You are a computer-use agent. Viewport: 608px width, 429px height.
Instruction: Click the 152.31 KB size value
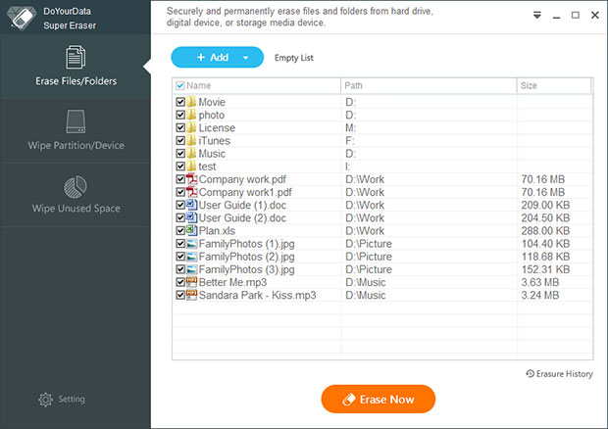545,269
